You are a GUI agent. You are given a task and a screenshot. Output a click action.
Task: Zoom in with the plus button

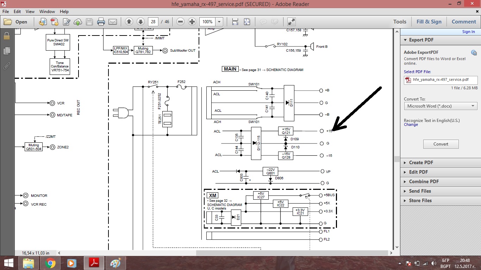pyautogui.click(x=192, y=22)
